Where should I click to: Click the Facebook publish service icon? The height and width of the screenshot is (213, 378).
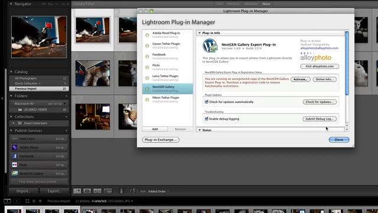click(x=14, y=156)
